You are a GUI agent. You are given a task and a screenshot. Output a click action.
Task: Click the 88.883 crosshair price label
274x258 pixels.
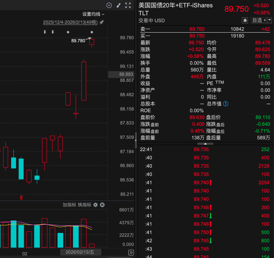tap(121, 74)
